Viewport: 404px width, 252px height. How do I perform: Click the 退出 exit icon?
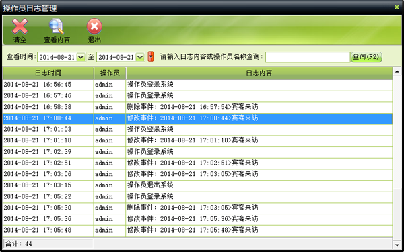pos(94,30)
